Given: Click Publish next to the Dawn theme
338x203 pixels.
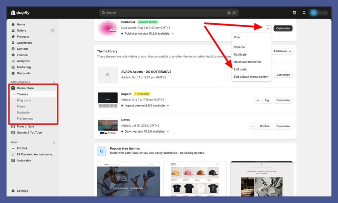Looking at the screenshot, I should [265, 126].
